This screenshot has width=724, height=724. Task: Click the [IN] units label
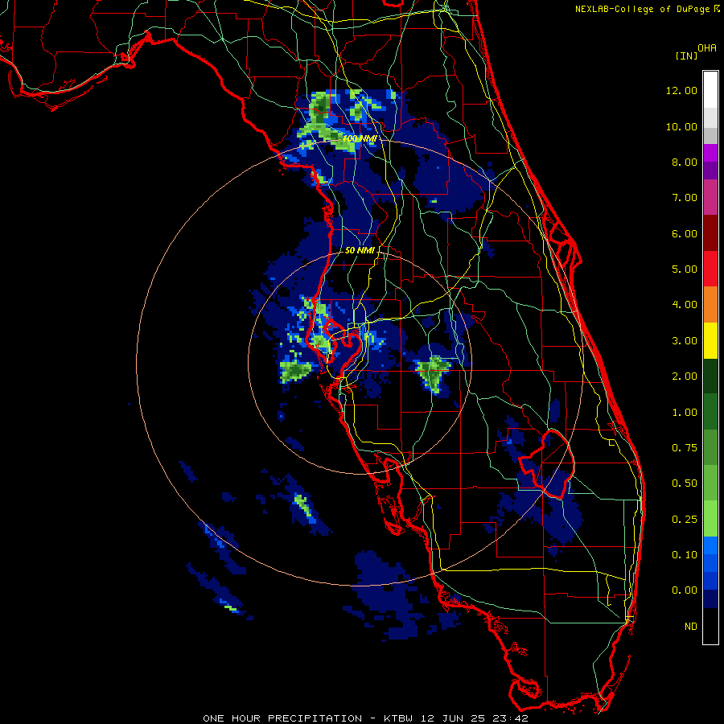[x=686, y=56]
